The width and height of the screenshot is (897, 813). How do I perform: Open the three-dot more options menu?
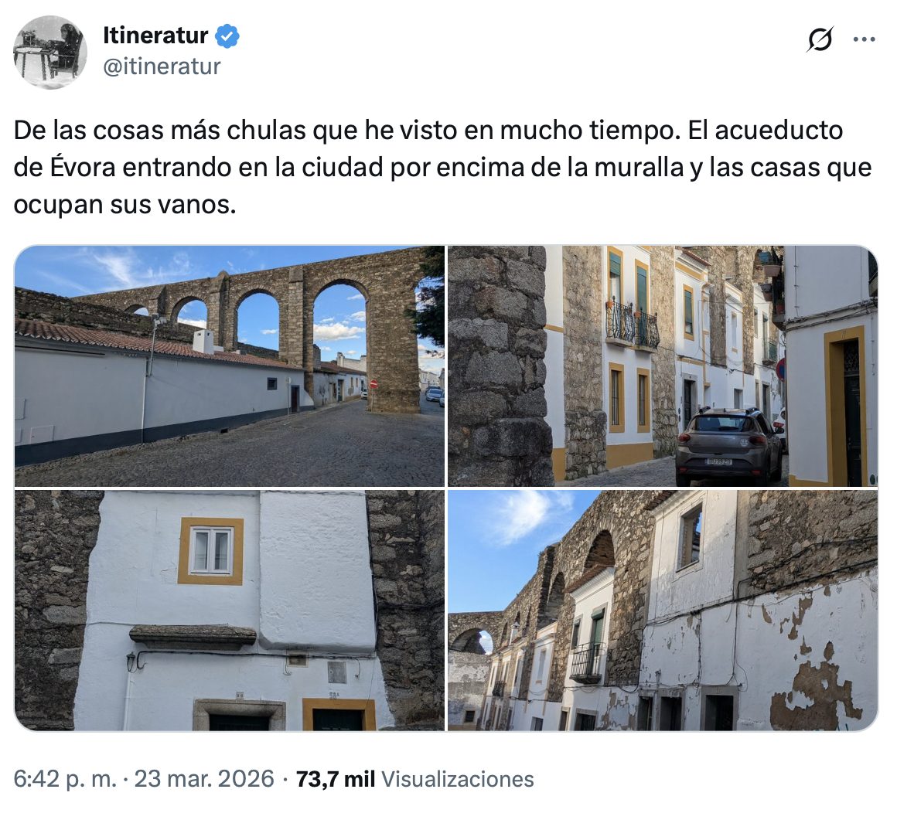[x=864, y=39]
